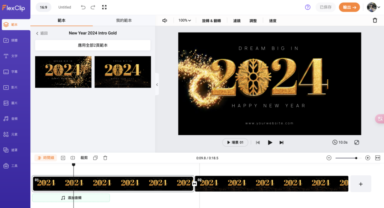Click the 裁剪 trim button

click(x=84, y=158)
